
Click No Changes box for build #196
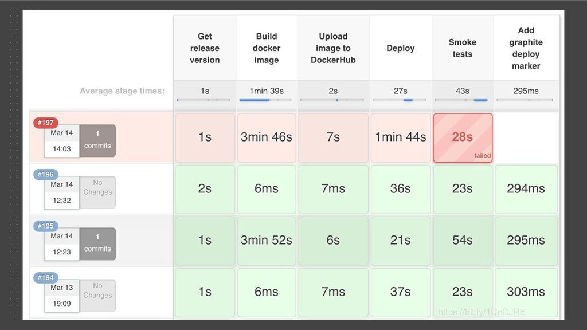pyautogui.click(x=97, y=192)
